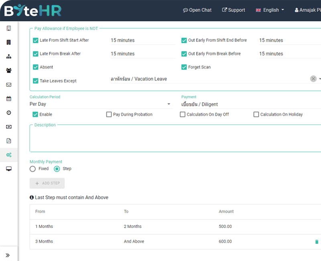Open the monitor icon at sidebar bottom
This screenshot has width=321, height=261.
(9, 169)
